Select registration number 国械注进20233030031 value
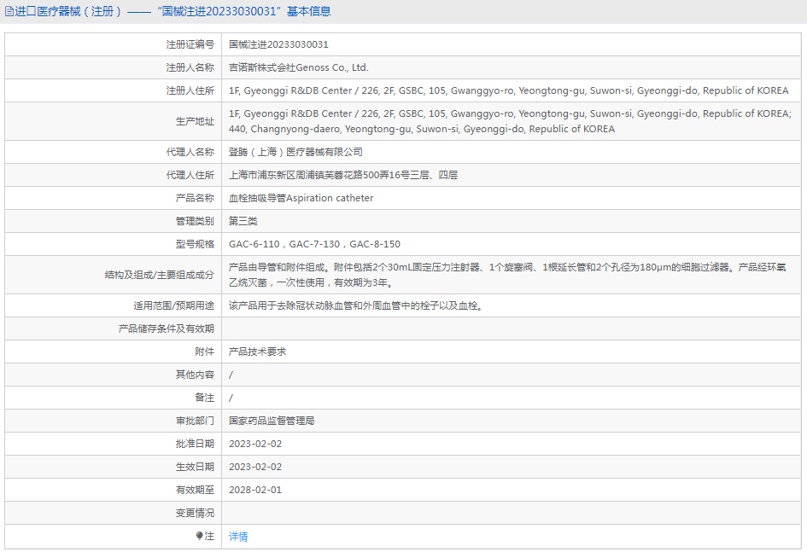The image size is (807, 558). point(278,44)
